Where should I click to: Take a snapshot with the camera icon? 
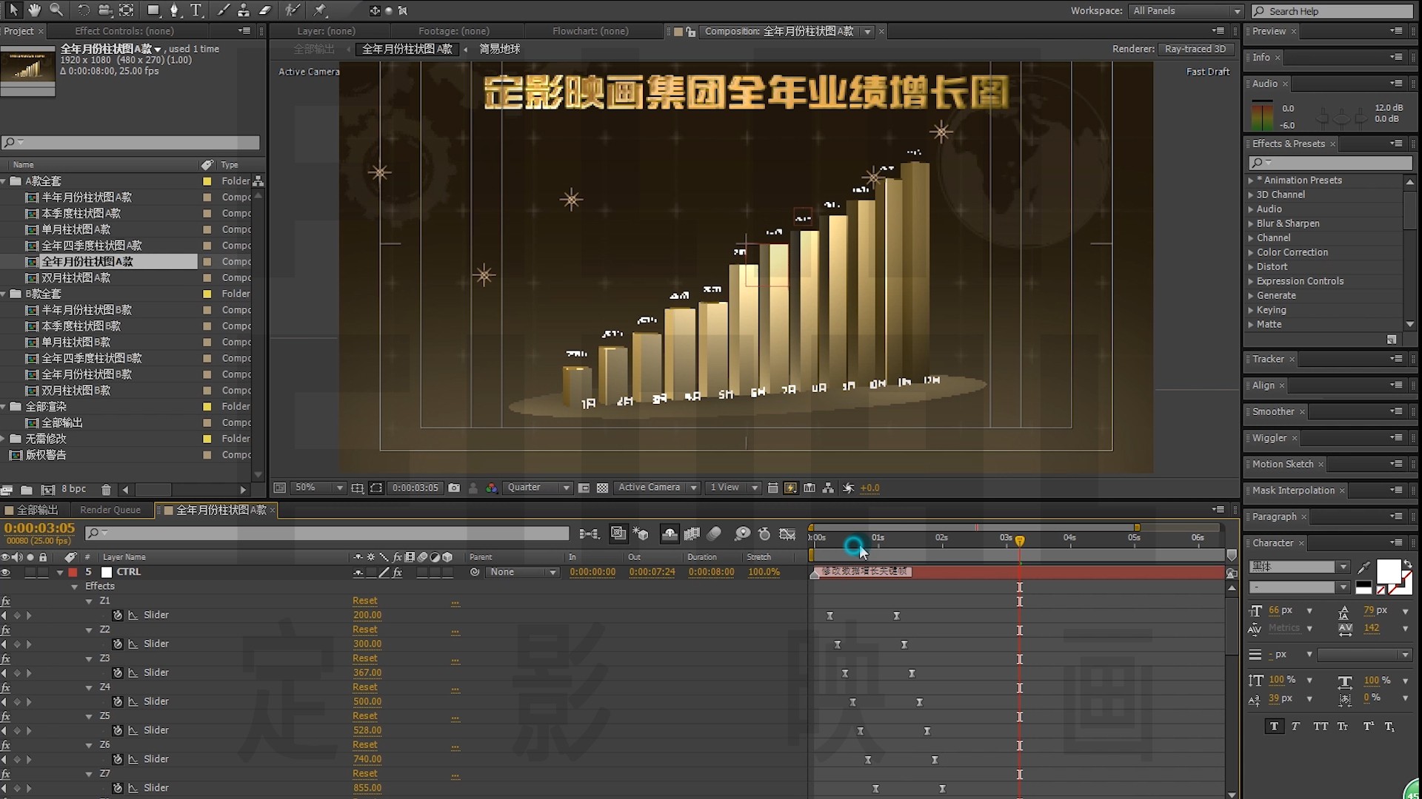(x=454, y=488)
